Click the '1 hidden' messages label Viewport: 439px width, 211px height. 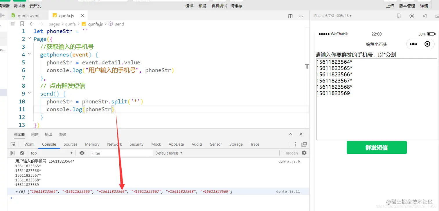[290, 153]
